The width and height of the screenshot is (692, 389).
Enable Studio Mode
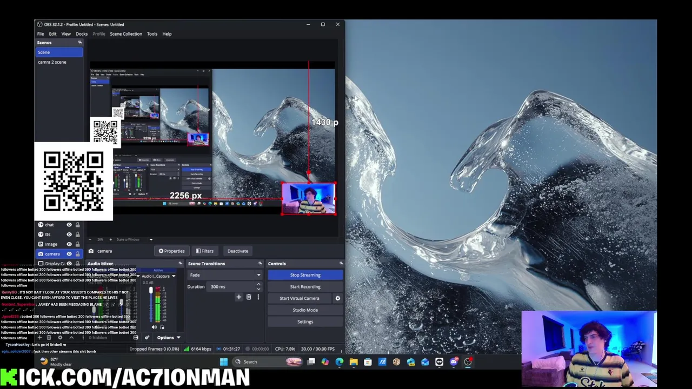click(305, 310)
